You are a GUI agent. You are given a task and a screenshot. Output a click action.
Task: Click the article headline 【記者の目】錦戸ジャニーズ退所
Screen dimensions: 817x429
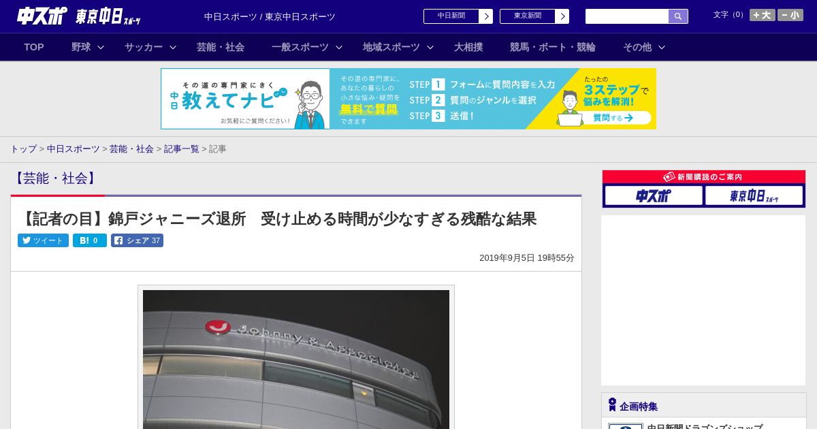[278, 219]
